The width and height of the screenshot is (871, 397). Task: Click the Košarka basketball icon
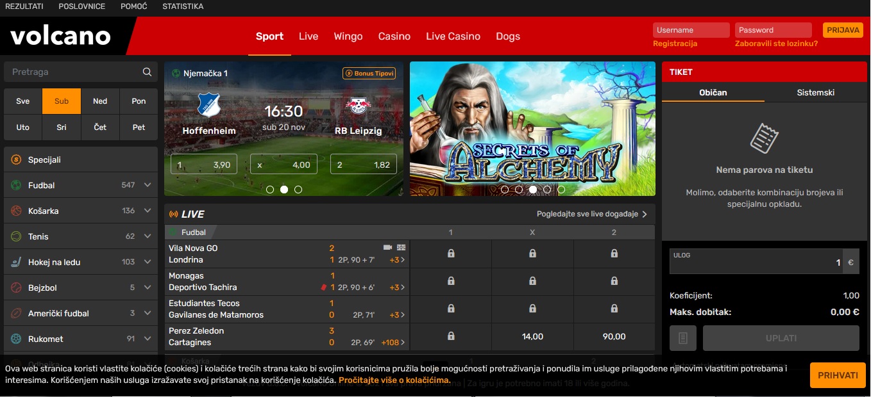(16, 211)
